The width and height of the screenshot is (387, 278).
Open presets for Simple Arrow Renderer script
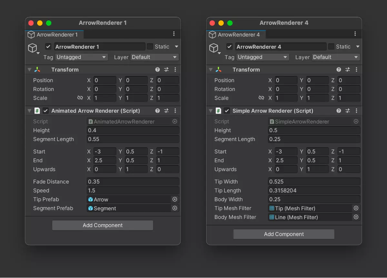pos(348,111)
